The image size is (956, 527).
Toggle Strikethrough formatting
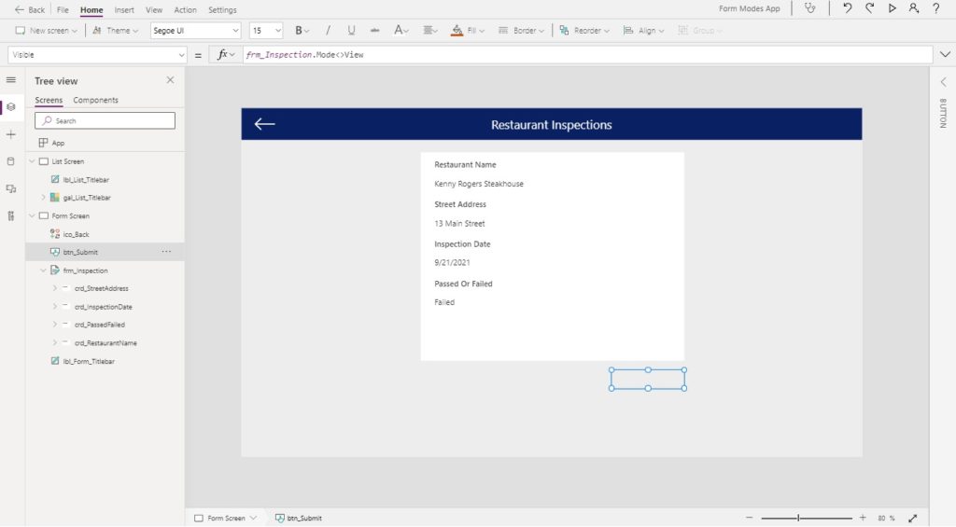(x=374, y=31)
